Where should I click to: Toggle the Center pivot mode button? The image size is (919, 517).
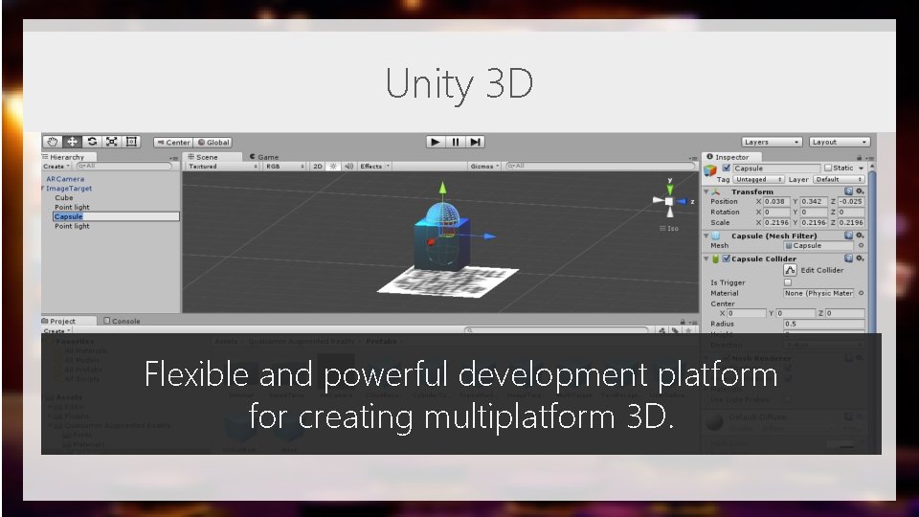pos(173,143)
